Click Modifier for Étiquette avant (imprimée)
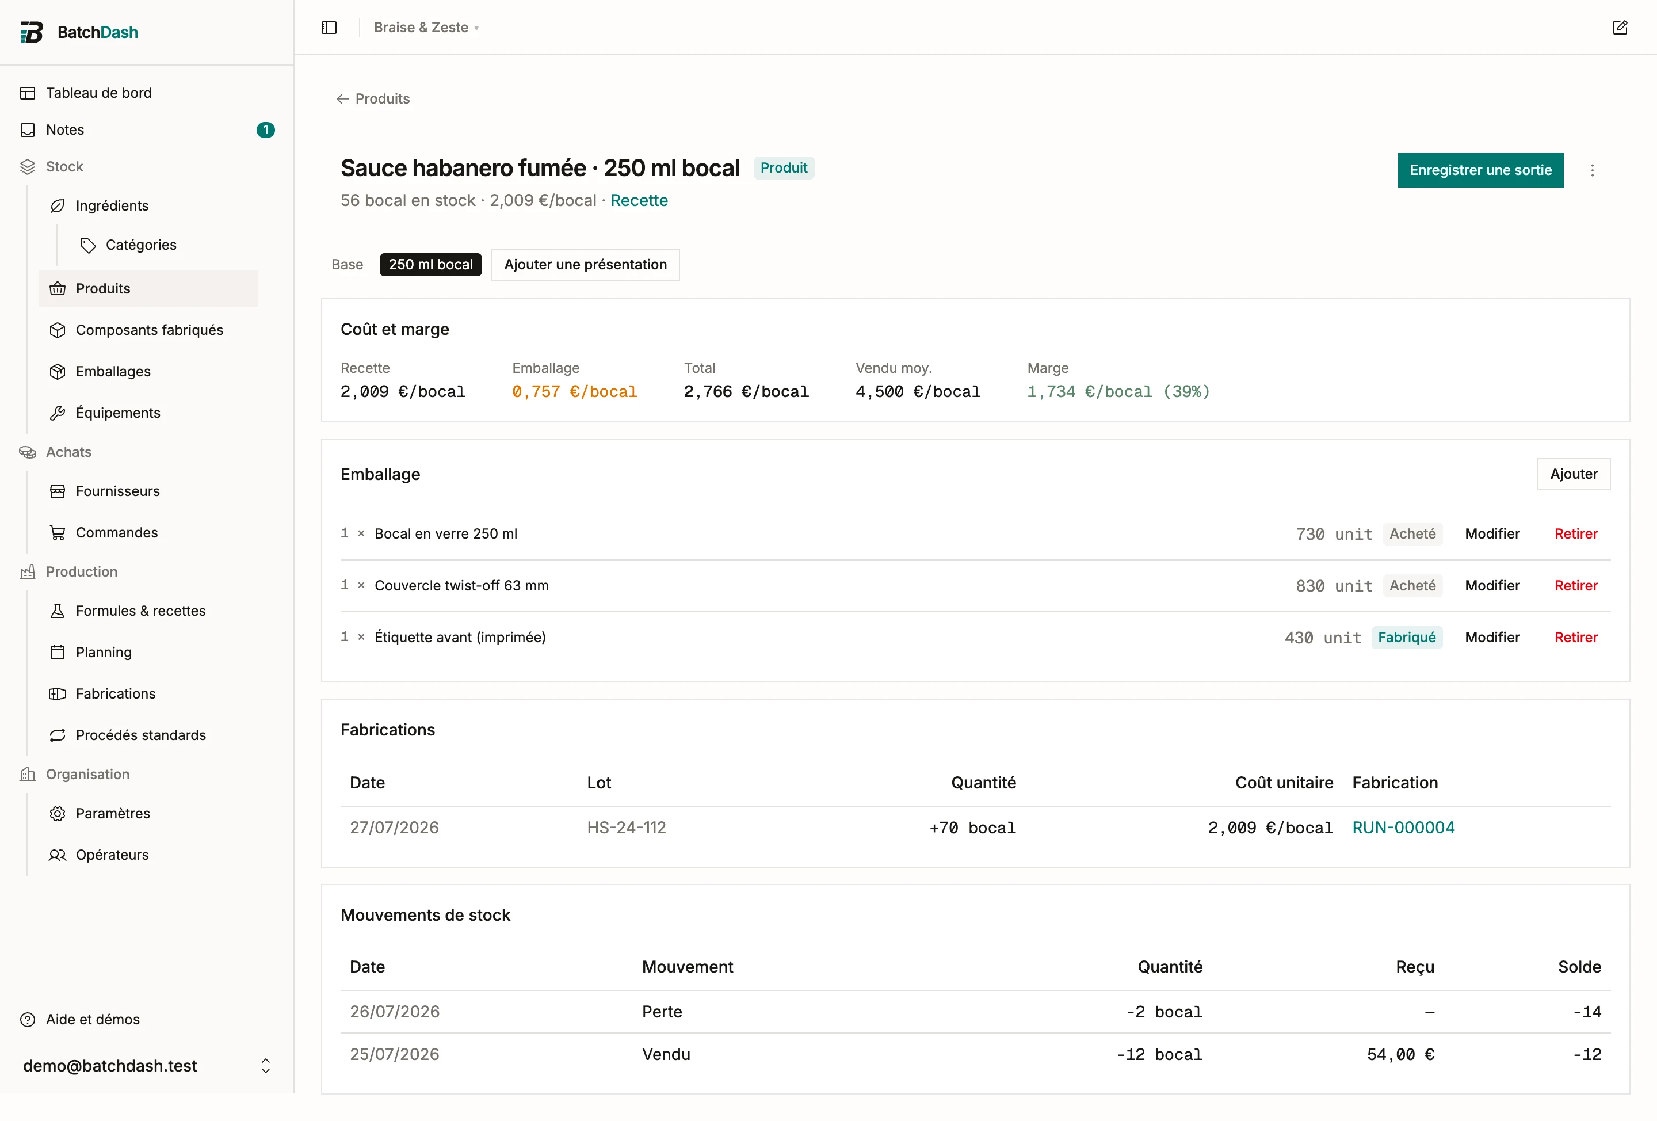1657x1121 pixels. 1492,638
